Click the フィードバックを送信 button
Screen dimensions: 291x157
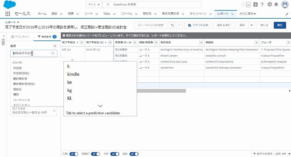tap(151, 25)
